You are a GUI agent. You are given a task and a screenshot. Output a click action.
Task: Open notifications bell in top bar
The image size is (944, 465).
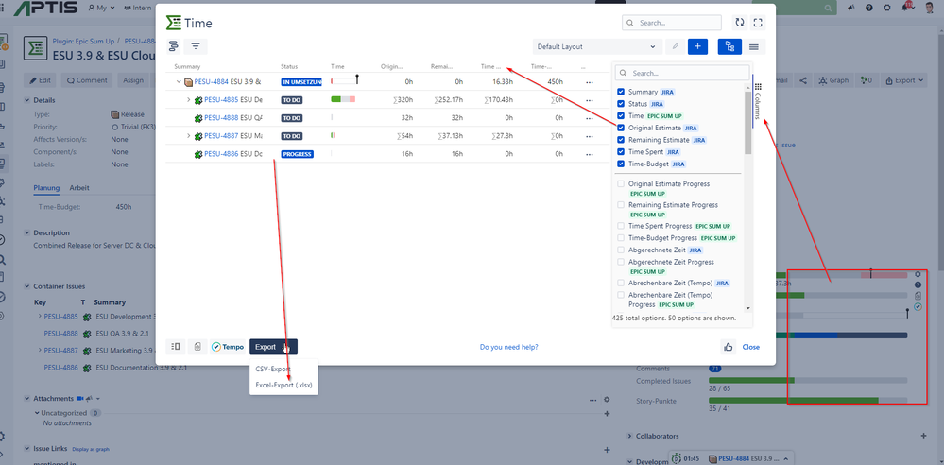tap(906, 7)
